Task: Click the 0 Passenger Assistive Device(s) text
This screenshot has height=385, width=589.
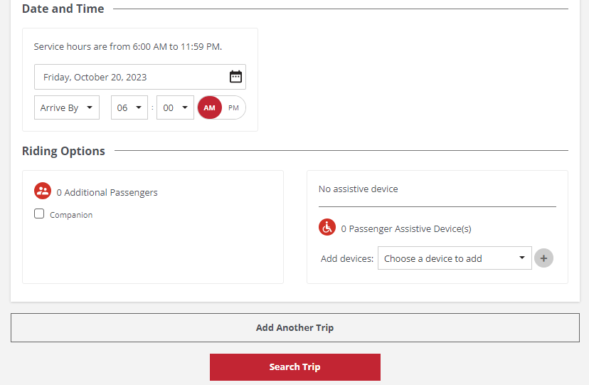Action: 405,229
